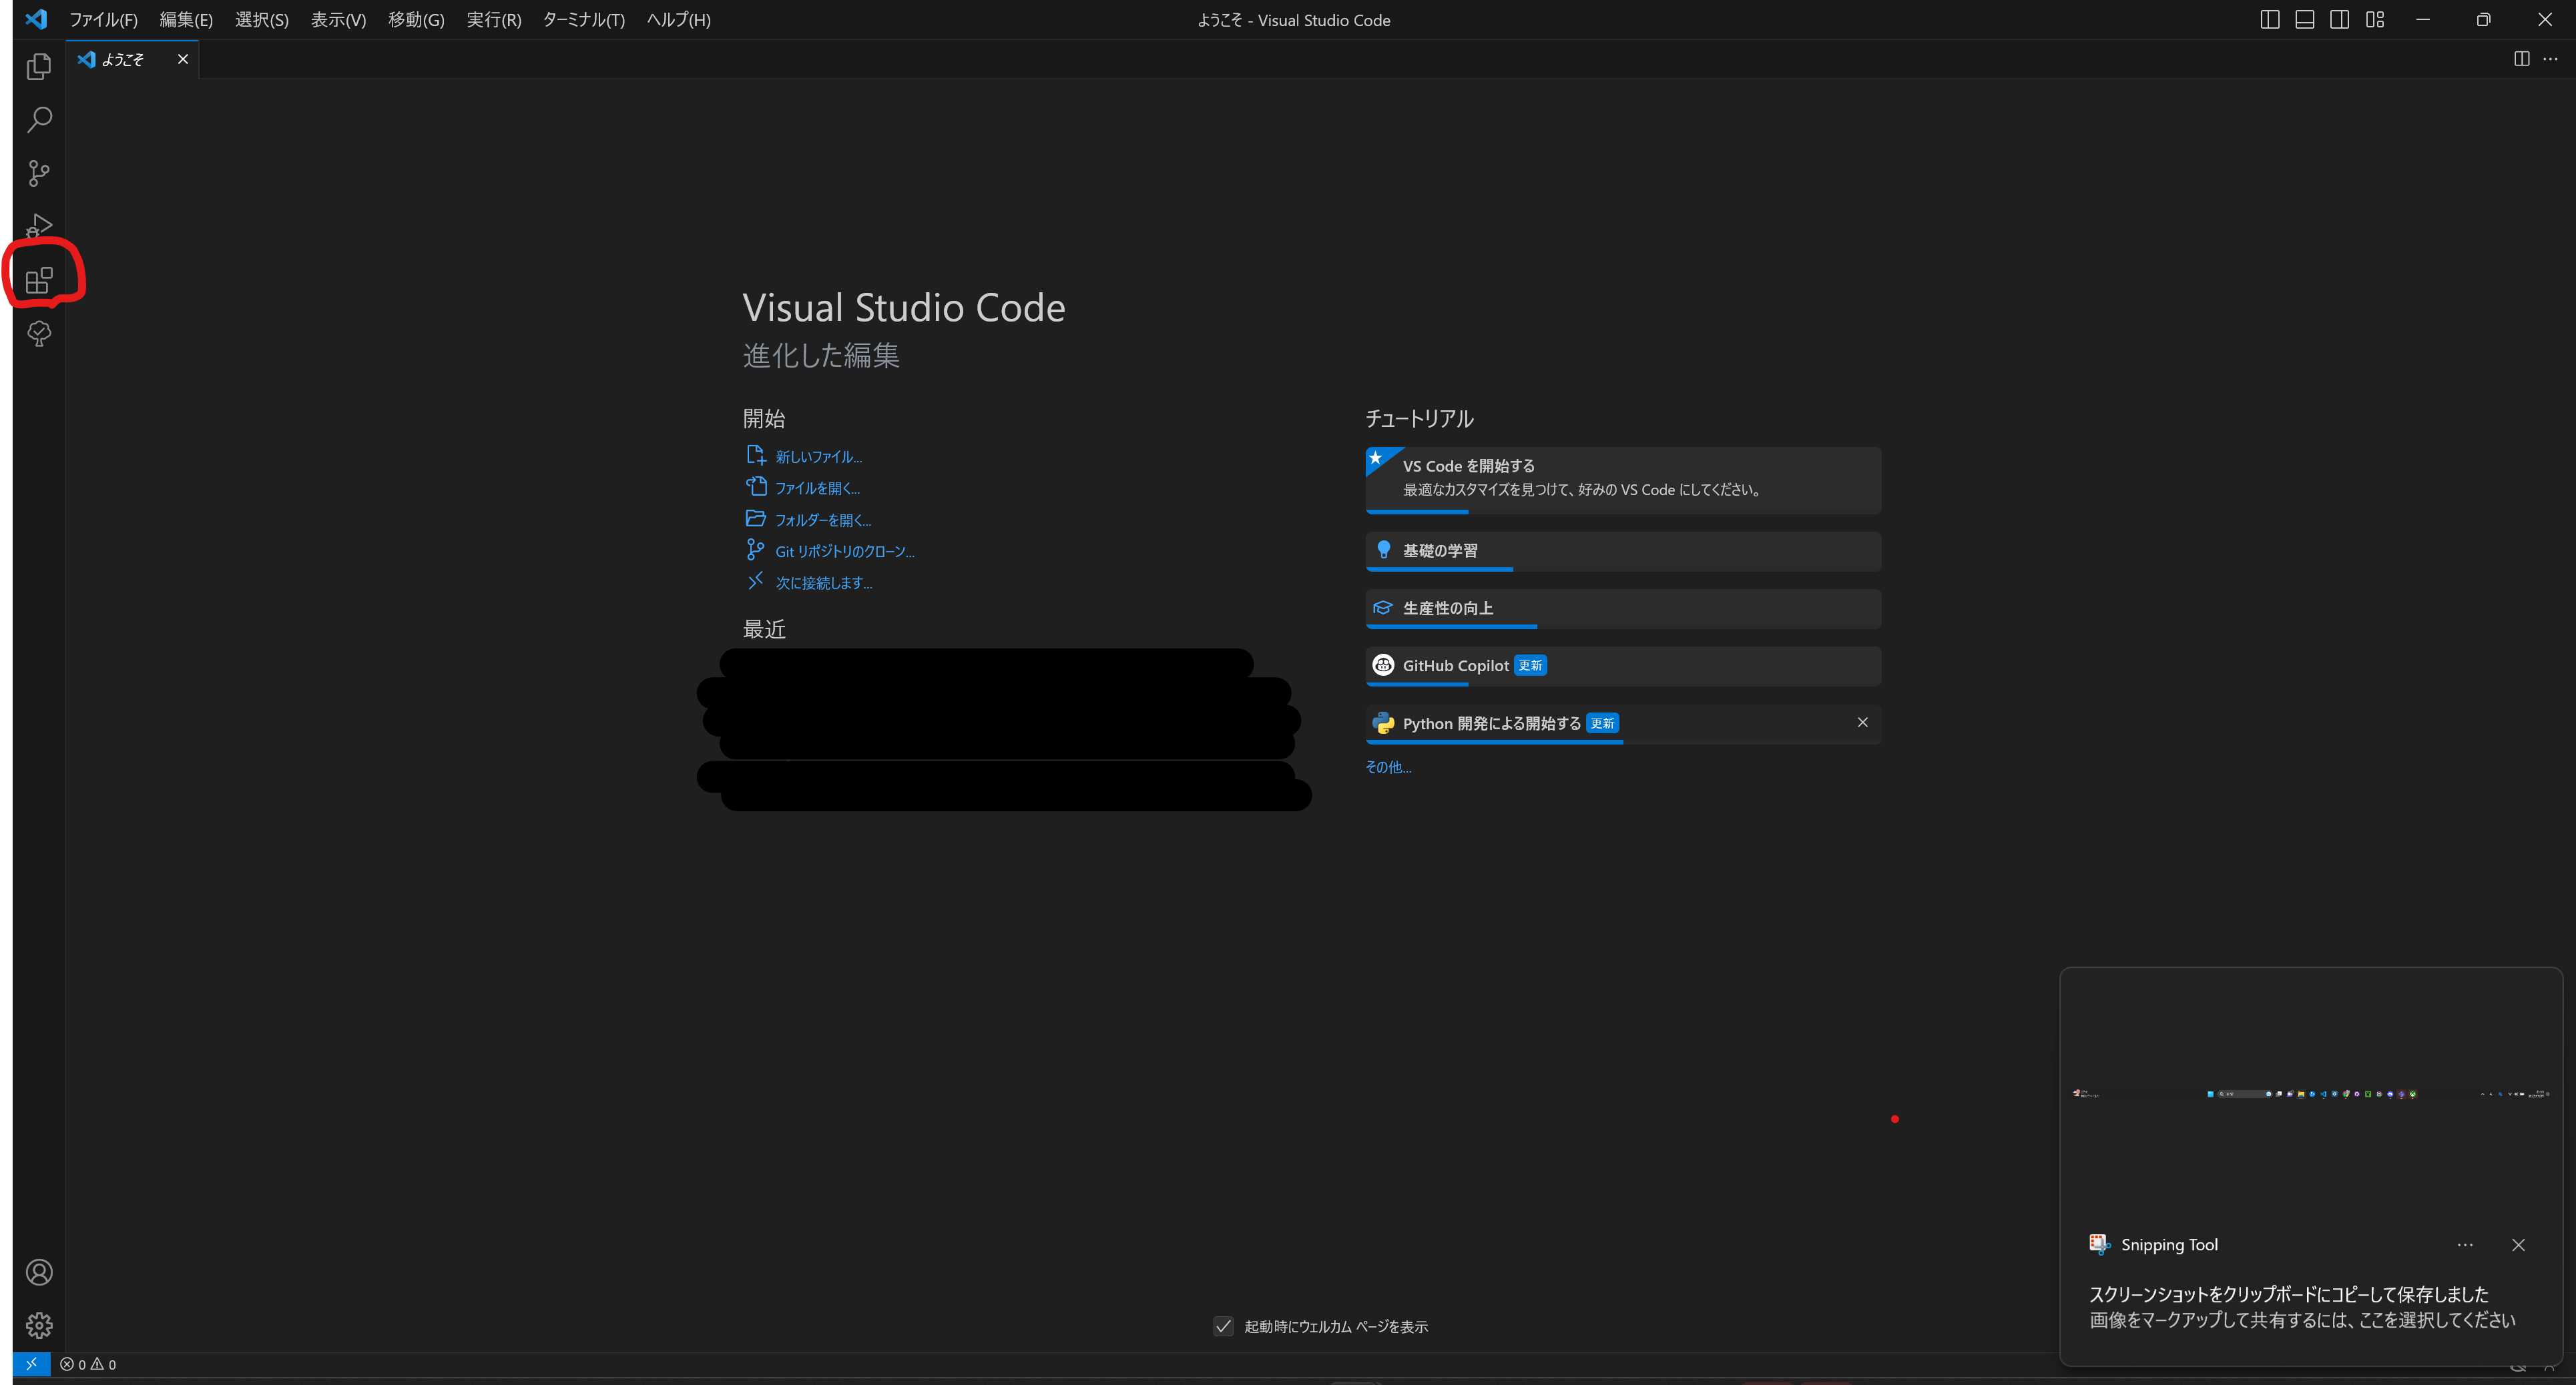
Task: Open the Accounts icon in the sidebar
Action: point(39,1271)
